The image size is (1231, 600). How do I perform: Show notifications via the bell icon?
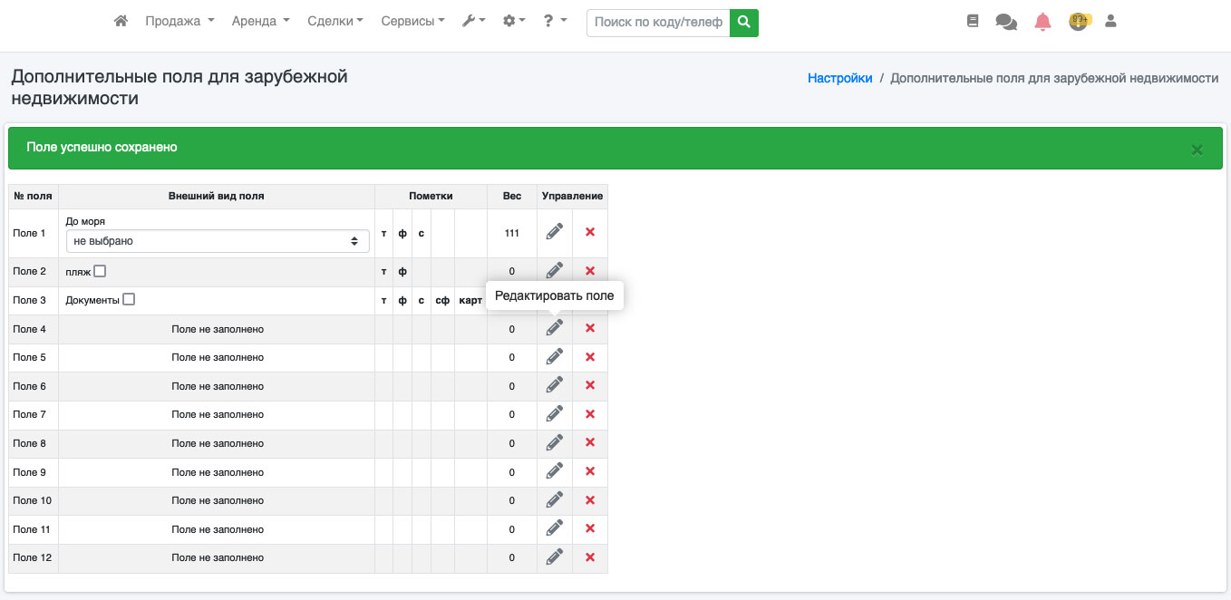point(1042,22)
